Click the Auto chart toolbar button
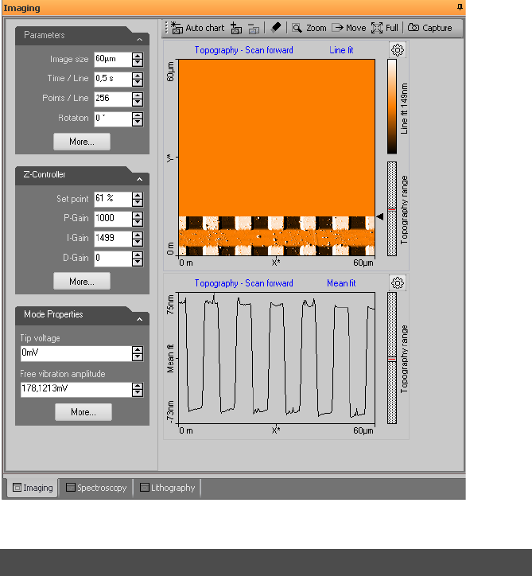The image size is (532, 576). (198, 28)
